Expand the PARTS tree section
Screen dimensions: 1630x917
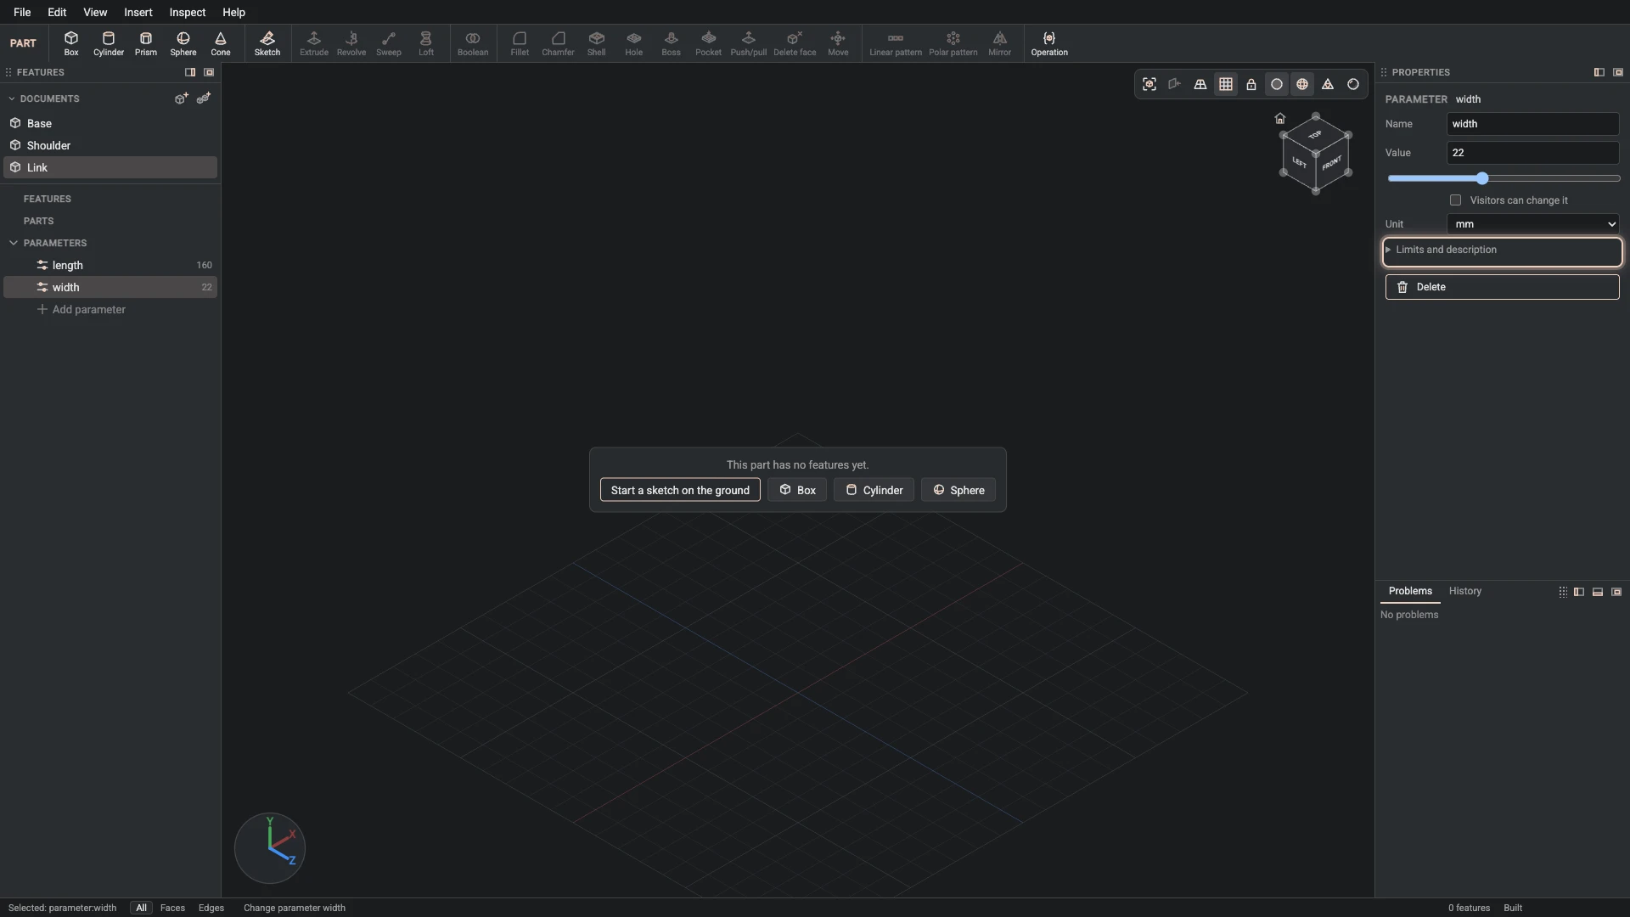point(39,221)
